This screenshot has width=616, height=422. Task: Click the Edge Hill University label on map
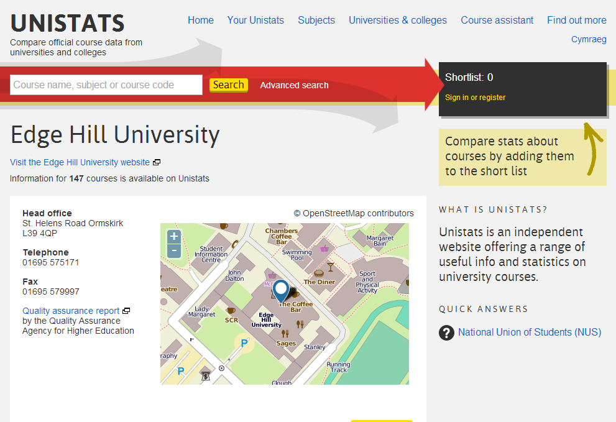pos(267,320)
